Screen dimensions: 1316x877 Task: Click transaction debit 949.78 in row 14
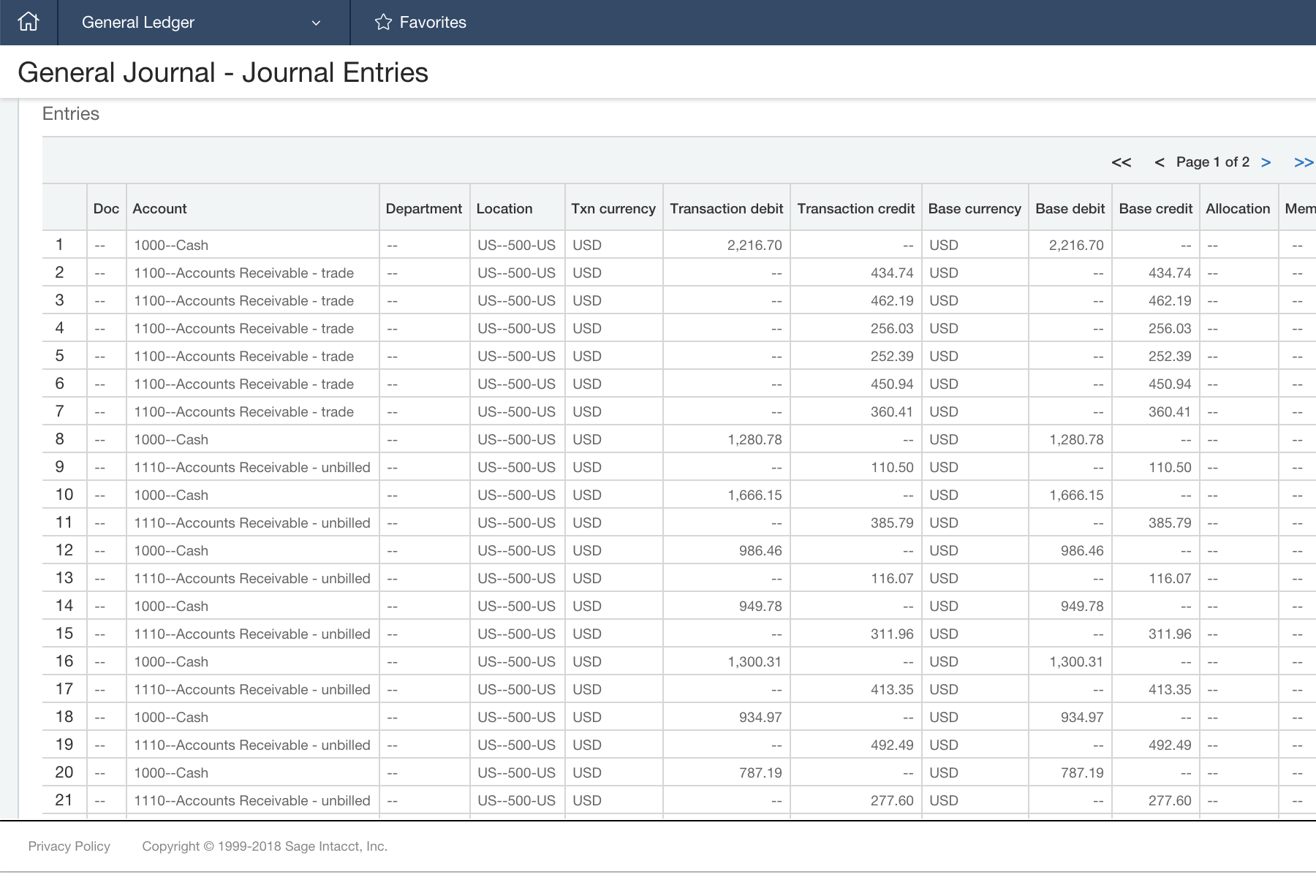(x=760, y=606)
